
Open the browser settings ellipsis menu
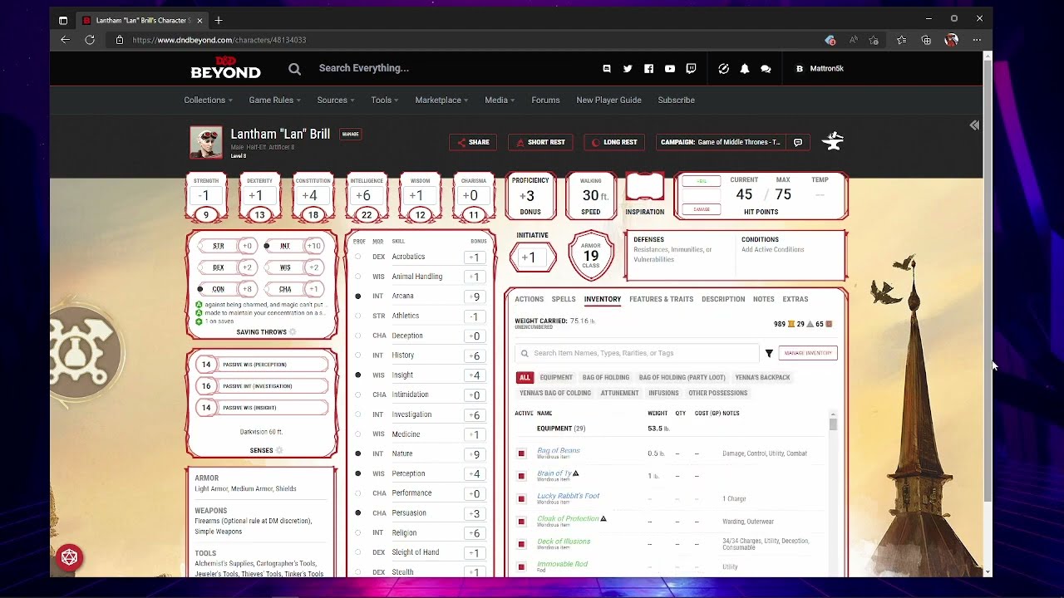[977, 40]
